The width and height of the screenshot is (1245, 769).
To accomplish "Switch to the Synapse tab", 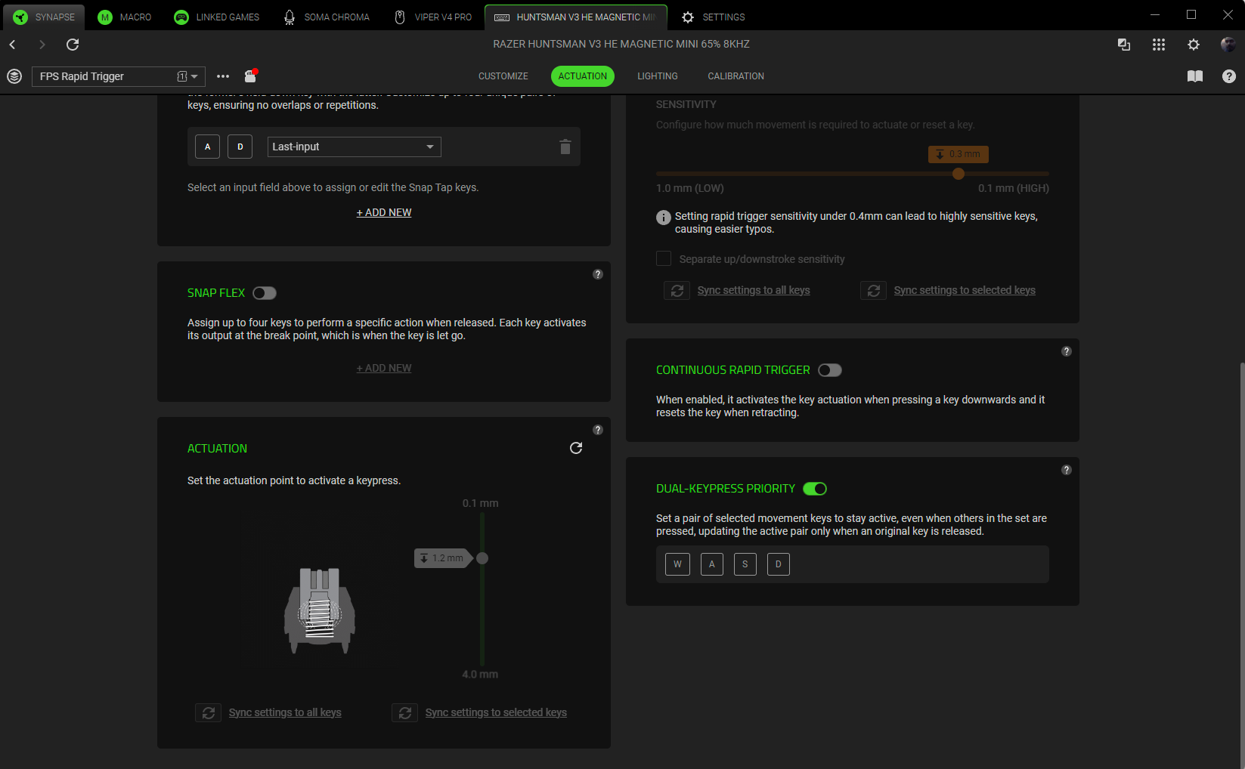I will (x=44, y=17).
